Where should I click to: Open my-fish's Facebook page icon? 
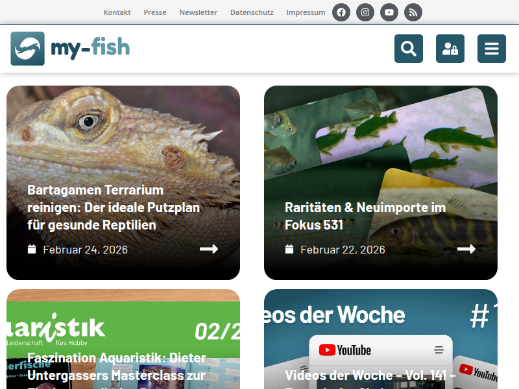pos(341,12)
